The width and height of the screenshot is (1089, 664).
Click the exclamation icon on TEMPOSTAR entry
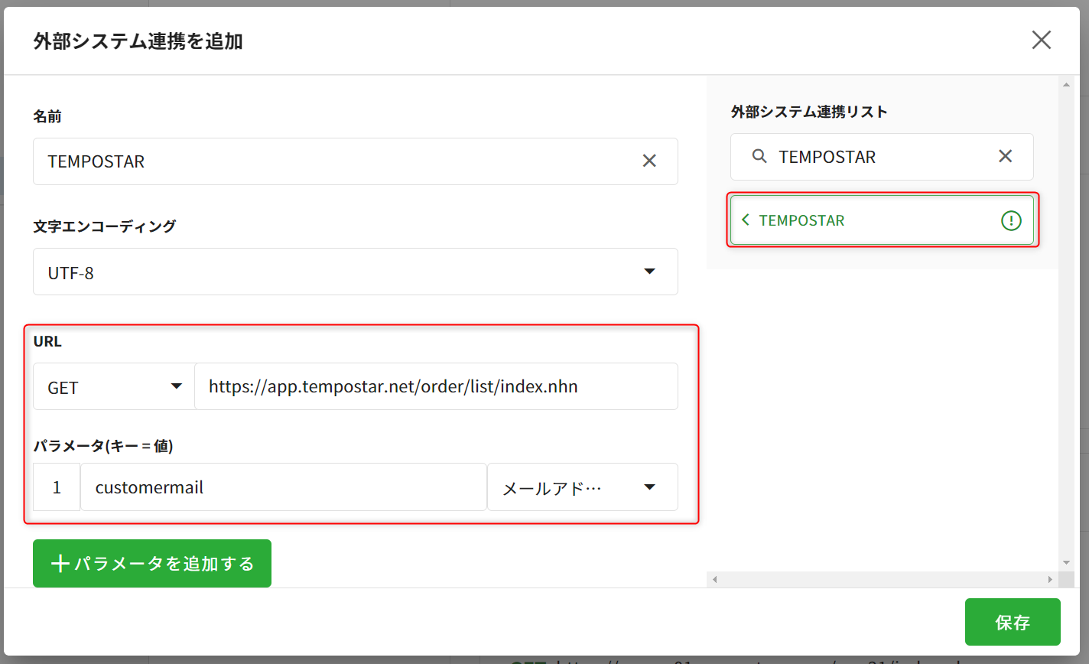coord(1011,220)
